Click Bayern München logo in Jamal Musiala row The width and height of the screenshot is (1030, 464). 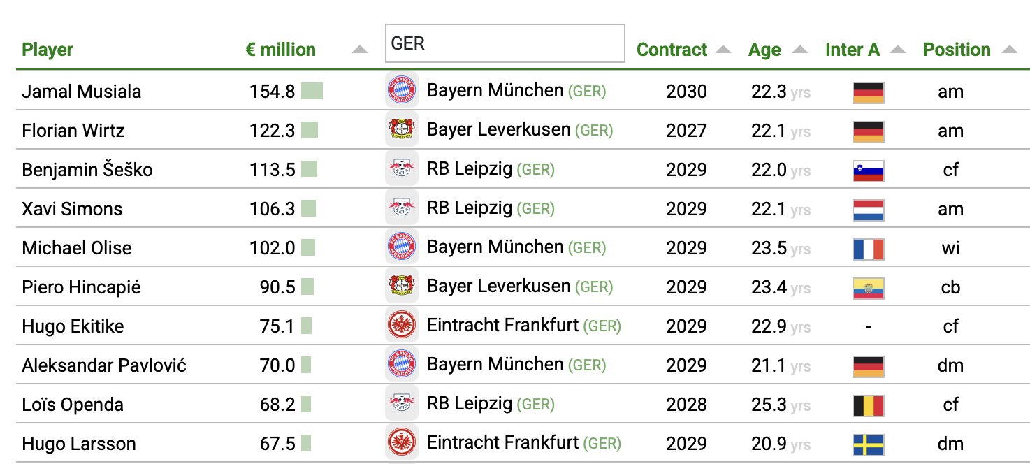tap(402, 91)
